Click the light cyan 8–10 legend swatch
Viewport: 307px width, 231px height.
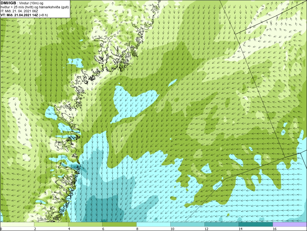pyautogui.click(x=153, y=224)
